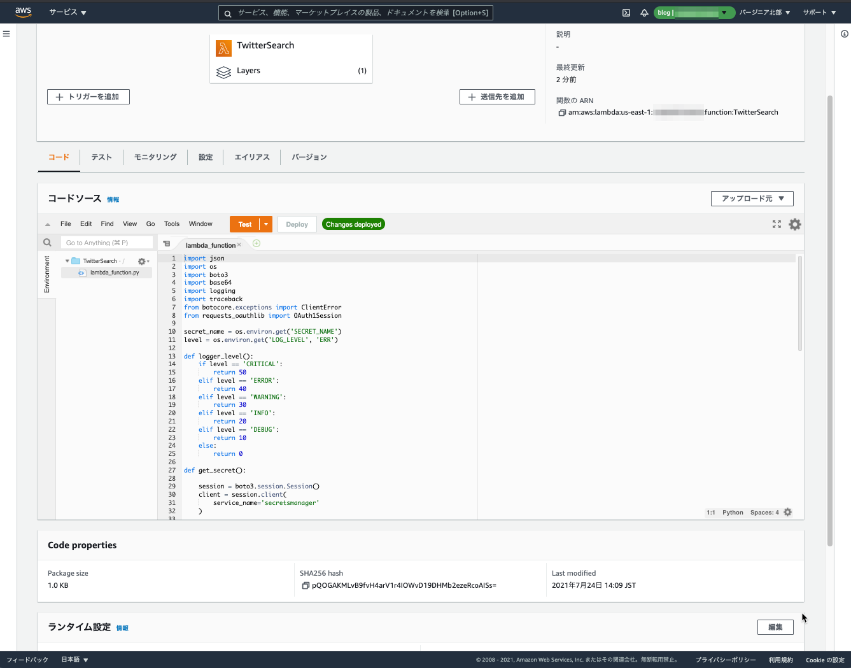Screen dimensions: 851x668
Task: Open the code editor preferences gear
Action: (795, 224)
